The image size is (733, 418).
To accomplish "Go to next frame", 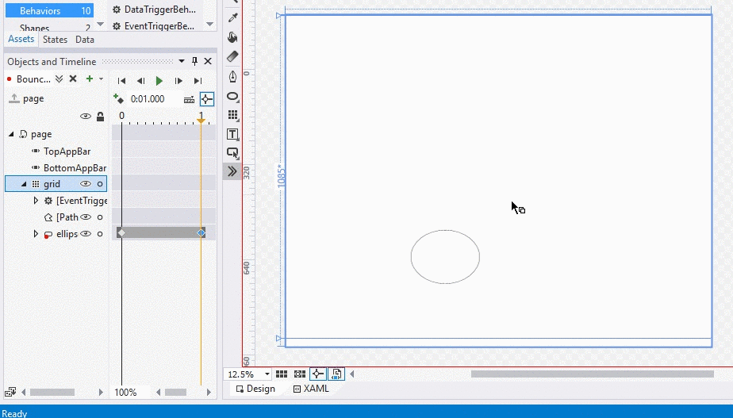I will [x=178, y=81].
